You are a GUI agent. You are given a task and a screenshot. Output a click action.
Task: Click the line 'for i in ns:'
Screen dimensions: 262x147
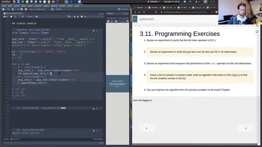[x=21, y=64]
